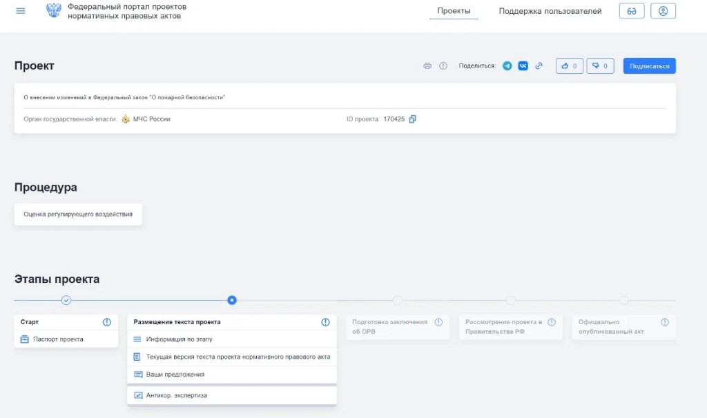Dislike the project with thumbs down
The height and width of the screenshot is (418, 707).
click(x=600, y=66)
